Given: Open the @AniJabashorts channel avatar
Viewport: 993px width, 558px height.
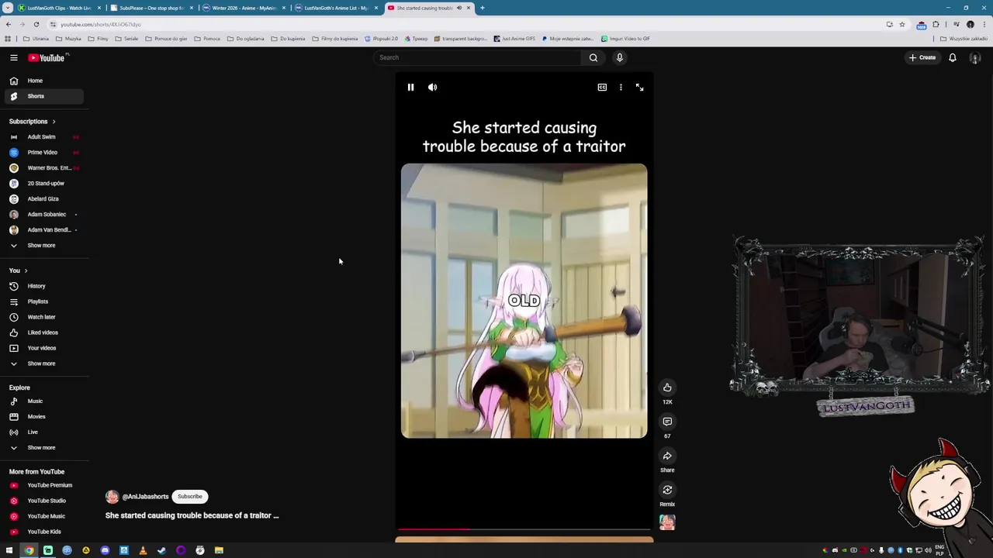Looking at the screenshot, I should (x=112, y=497).
